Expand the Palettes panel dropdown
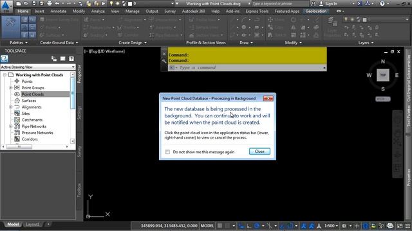The width and height of the screenshot is (412, 231). click(x=19, y=43)
